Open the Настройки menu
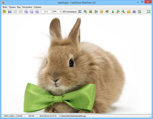 pyautogui.click(x=27, y=7)
